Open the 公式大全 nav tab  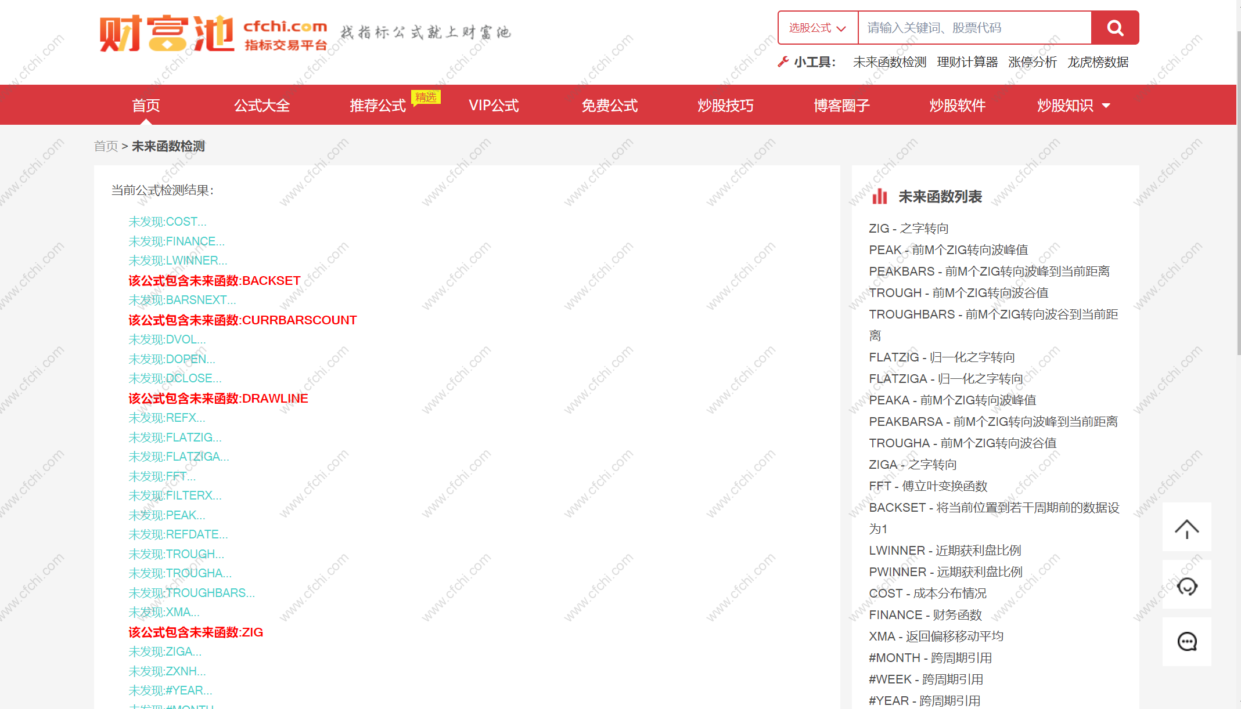pos(262,106)
